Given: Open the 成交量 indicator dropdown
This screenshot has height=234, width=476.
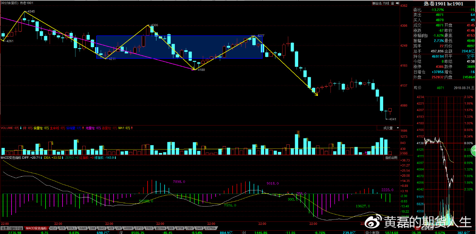Looking at the screenshot, I should click(388, 128).
